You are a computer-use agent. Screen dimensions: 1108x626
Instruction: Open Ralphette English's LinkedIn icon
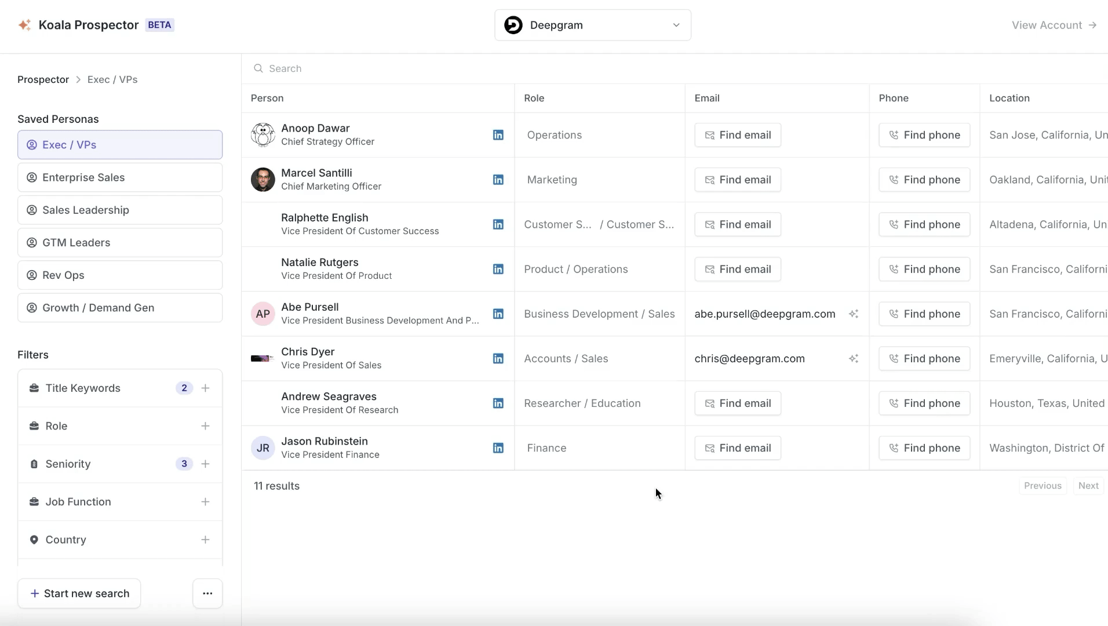[x=498, y=224]
